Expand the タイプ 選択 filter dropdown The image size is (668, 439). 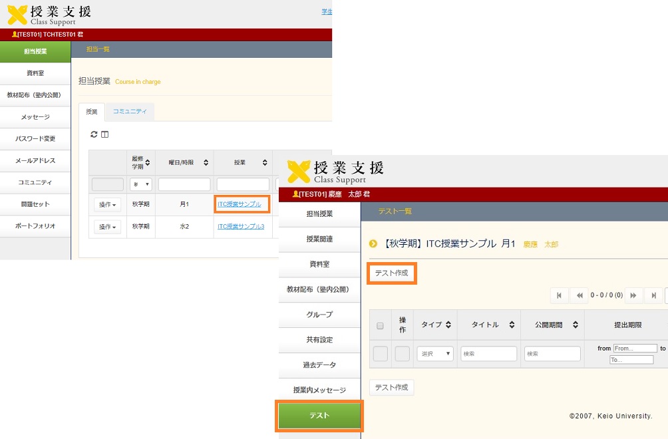435,354
